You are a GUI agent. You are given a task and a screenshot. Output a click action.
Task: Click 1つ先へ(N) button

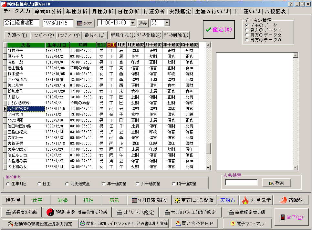tap(69, 35)
